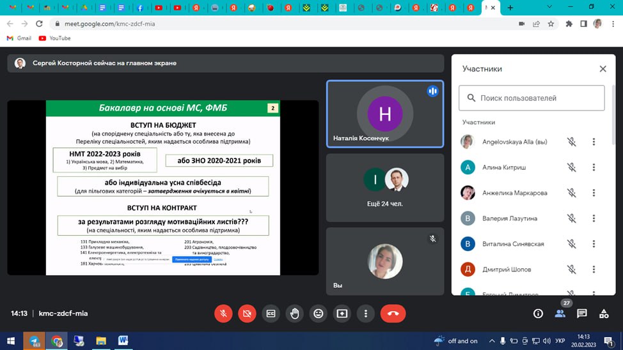
Task: Switch to the first YouTube tab
Action: [x=159, y=8]
